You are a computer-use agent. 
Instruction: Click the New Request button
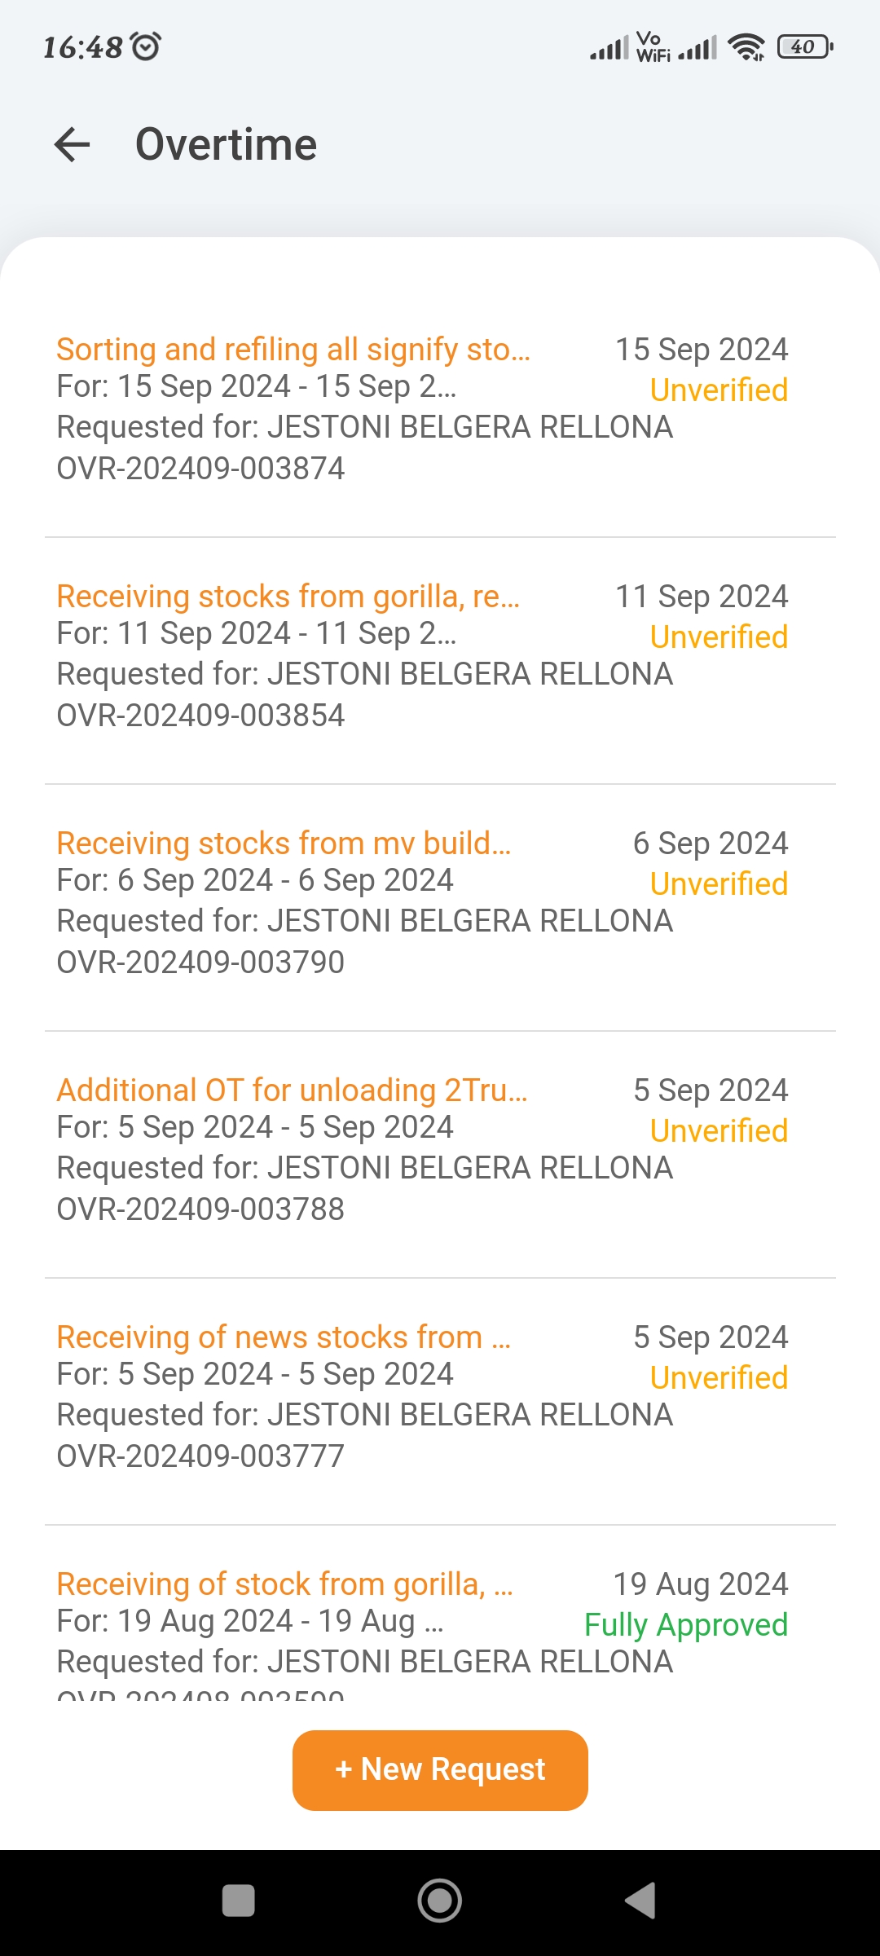(440, 1770)
